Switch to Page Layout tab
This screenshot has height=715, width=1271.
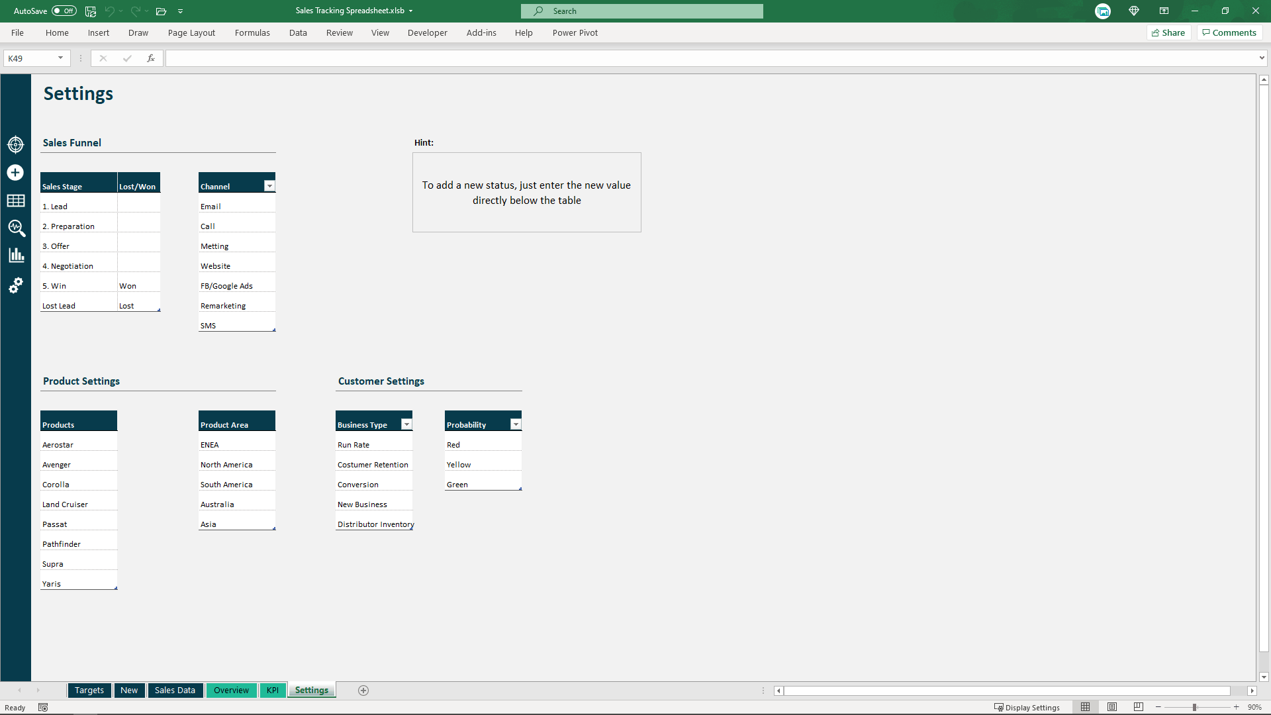(x=191, y=32)
